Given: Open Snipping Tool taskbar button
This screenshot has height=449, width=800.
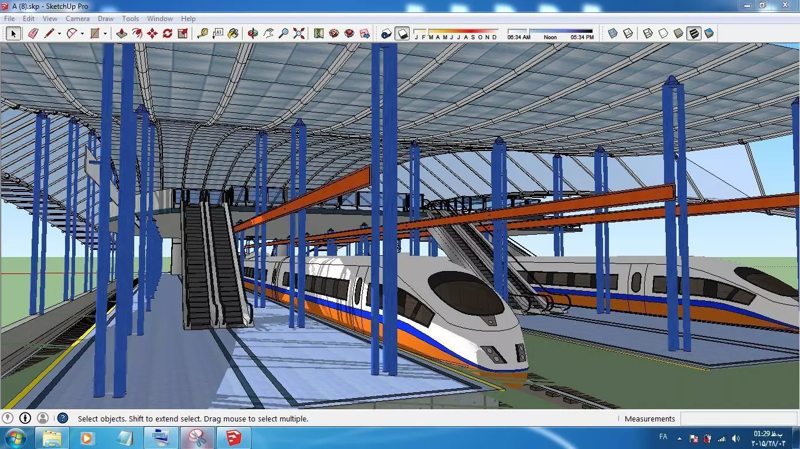Looking at the screenshot, I should (198, 438).
